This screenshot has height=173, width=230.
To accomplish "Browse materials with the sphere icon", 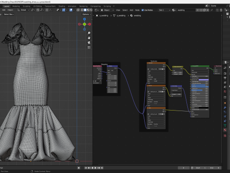I will click(x=174, y=10).
